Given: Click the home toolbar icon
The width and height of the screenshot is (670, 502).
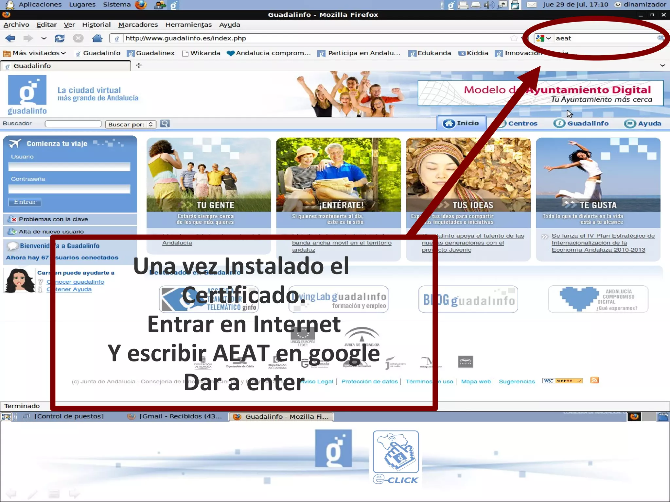Looking at the screenshot, I should point(97,38).
